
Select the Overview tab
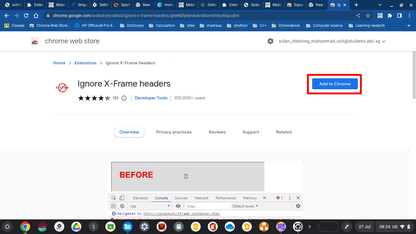pos(129,132)
